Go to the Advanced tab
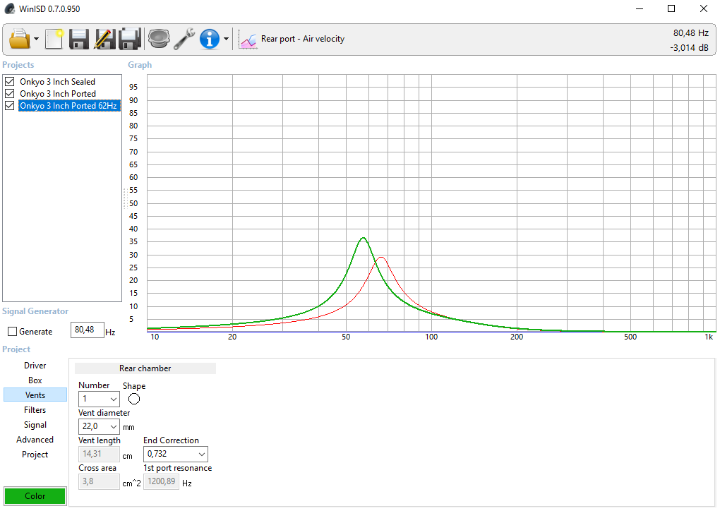720x511 pixels. (x=35, y=440)
